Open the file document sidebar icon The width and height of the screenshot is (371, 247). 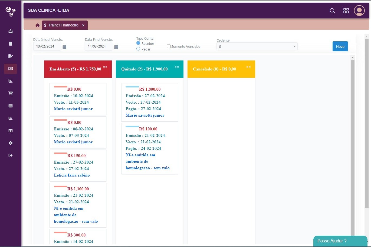pos(11,44)
